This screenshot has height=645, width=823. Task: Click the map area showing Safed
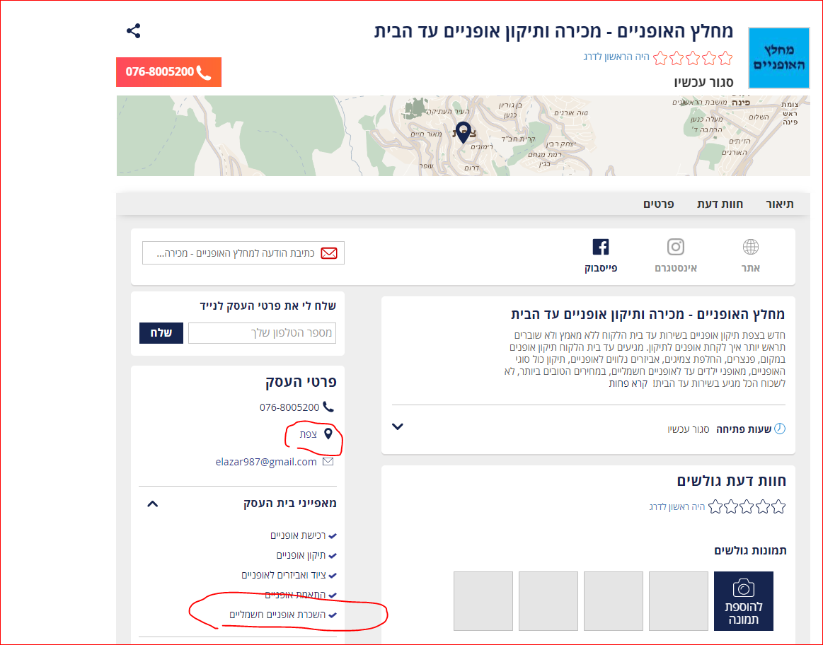point(463,136)
